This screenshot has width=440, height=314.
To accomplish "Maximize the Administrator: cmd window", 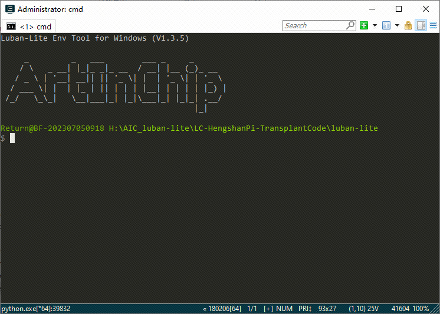I will click(399, 9).
